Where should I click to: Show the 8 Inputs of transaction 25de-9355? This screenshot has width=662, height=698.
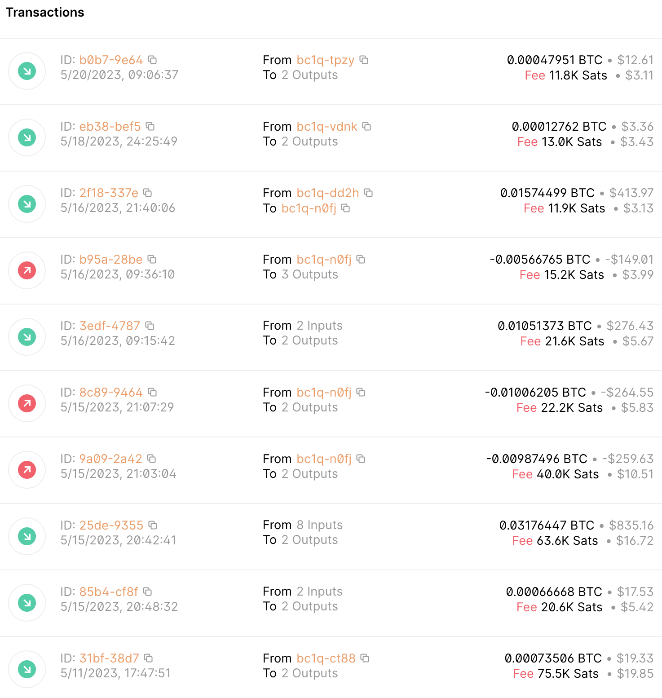coord(319,525)
